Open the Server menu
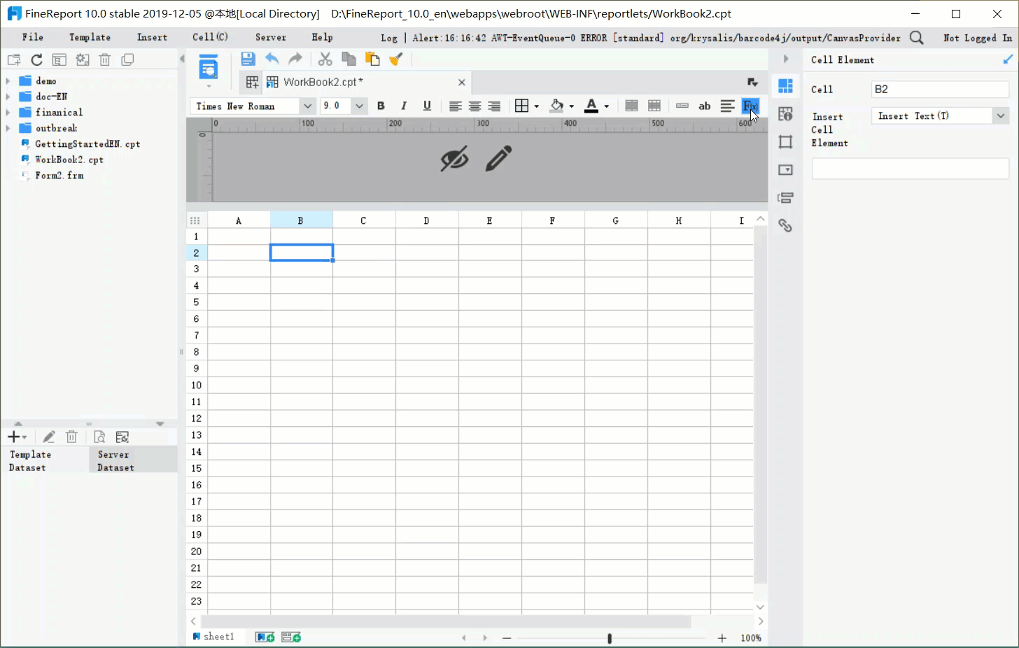The height and width of the screenshot is (648, 1019). coord(270,37)
